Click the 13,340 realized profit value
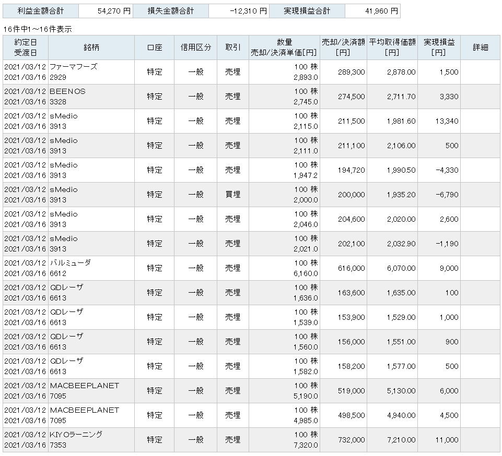The image size is (502, 456). coord(447,121)
